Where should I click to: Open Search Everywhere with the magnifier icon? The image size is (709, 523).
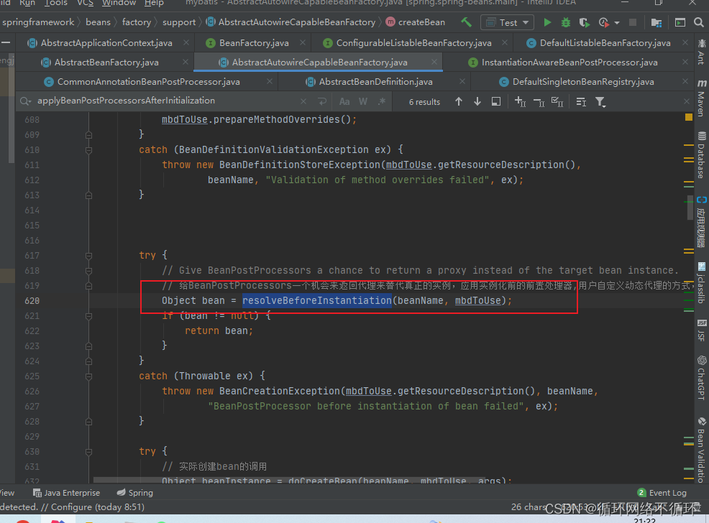pos(699,22)
